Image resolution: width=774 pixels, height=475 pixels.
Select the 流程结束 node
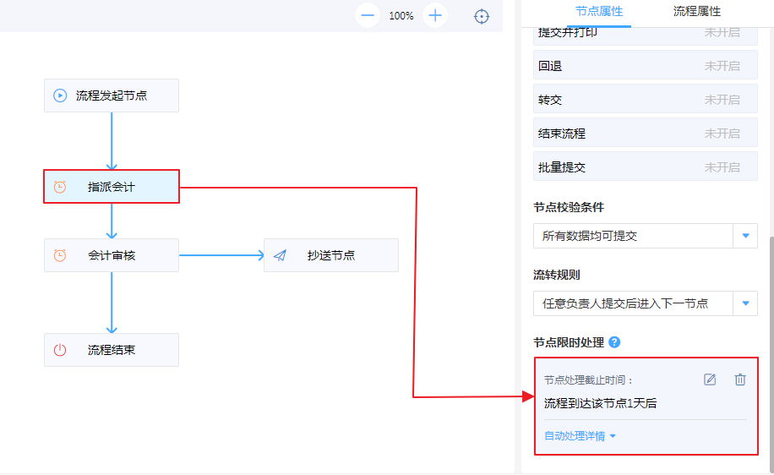tap(112, 350)
